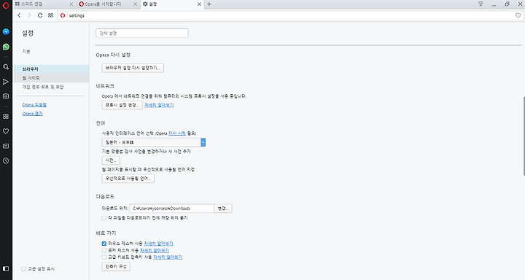525x280 pixels.
Task: Toggle ask where to save before downloading checkbox
Action: click(x=104, y=218)
